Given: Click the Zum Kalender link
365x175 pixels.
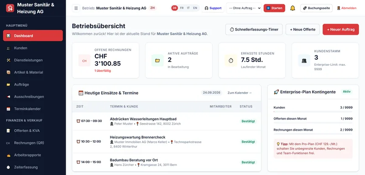Looking at the screenshot, I should coord(240,93).
